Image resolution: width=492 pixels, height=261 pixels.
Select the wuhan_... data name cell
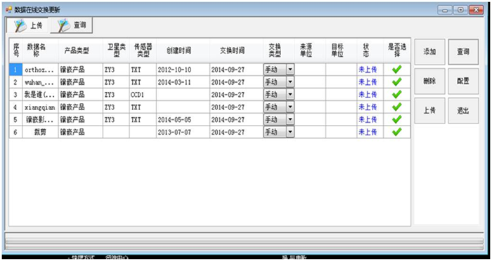pos(41,82)
